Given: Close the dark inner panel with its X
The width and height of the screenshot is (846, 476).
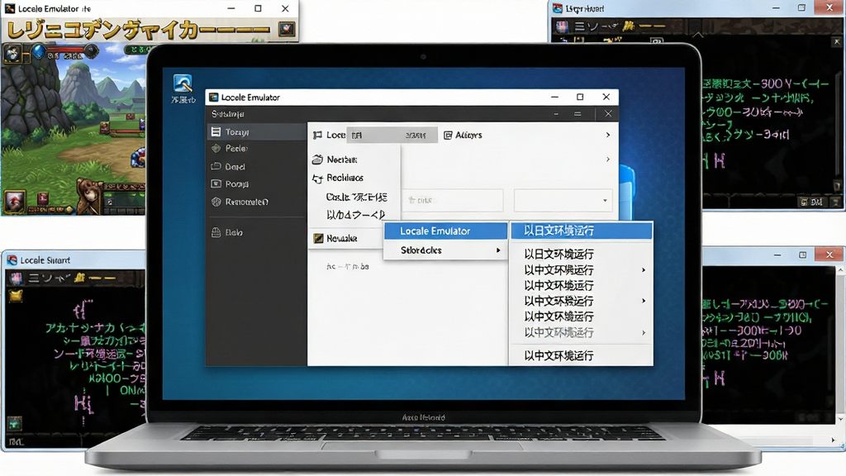Looking at the screenshot, I should 608,114.
